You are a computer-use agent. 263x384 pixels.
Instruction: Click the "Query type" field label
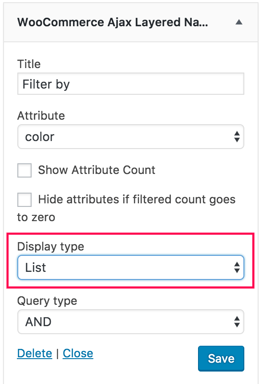pos(47,301)
